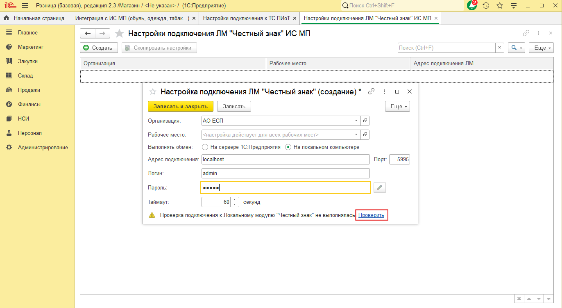This screenshot has width=562, height=308.
Task: Add the settings list to favorites
Action: pyautogui.click(x=119, y=34)
